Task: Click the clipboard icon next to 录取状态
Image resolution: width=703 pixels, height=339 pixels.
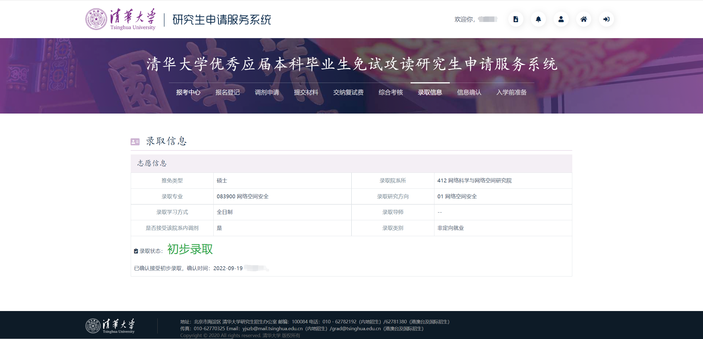Action: [136, 251]
